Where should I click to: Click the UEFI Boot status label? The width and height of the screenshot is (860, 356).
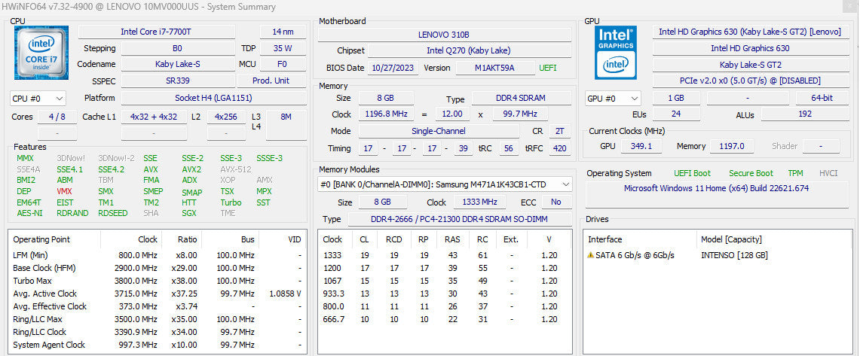coord(692,173)
